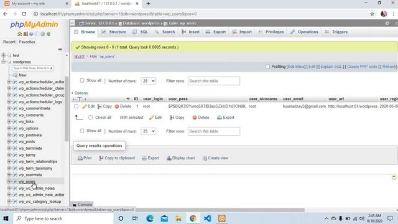
Task: Open the MySQL documentation icon
Action: (37, 34)
